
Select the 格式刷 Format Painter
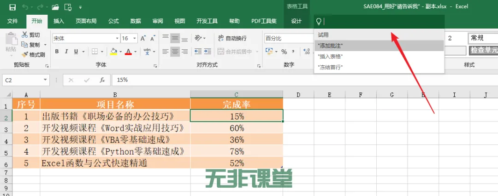[33, 55]
